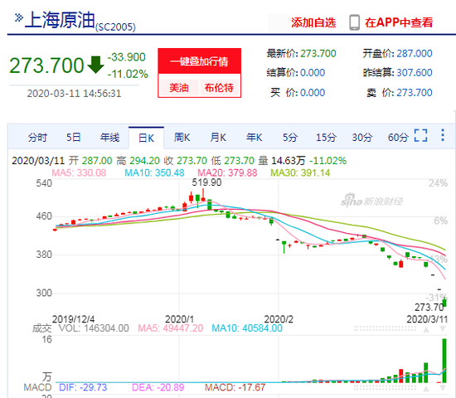This screenshot has width=456, height=398.
Task: Click the DEA: -20.89 label
Action: pos(158,387)
